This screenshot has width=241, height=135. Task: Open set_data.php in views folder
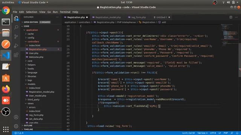[x=36, y=119]
